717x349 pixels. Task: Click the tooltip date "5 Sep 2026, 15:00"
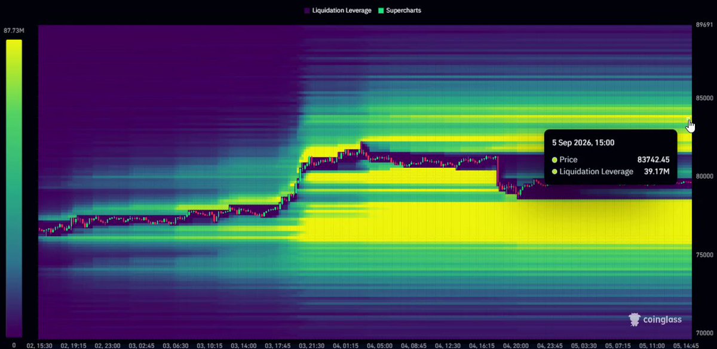point(583,143)
